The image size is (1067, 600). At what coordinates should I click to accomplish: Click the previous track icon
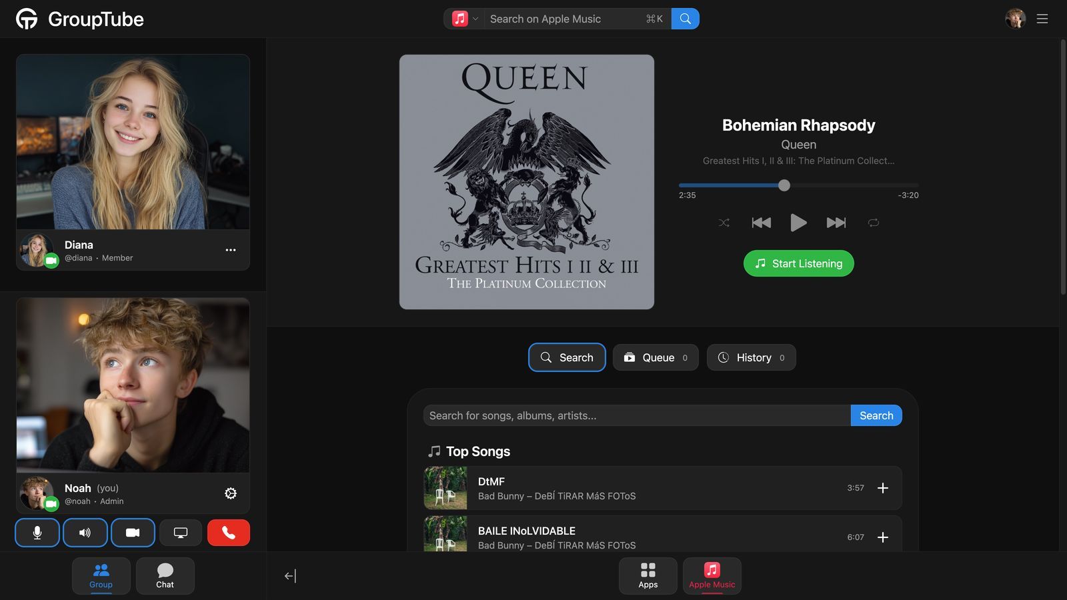click(x=761, y=223)
